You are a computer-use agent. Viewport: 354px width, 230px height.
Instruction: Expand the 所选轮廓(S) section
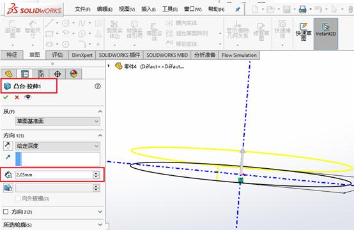(100, 225)
